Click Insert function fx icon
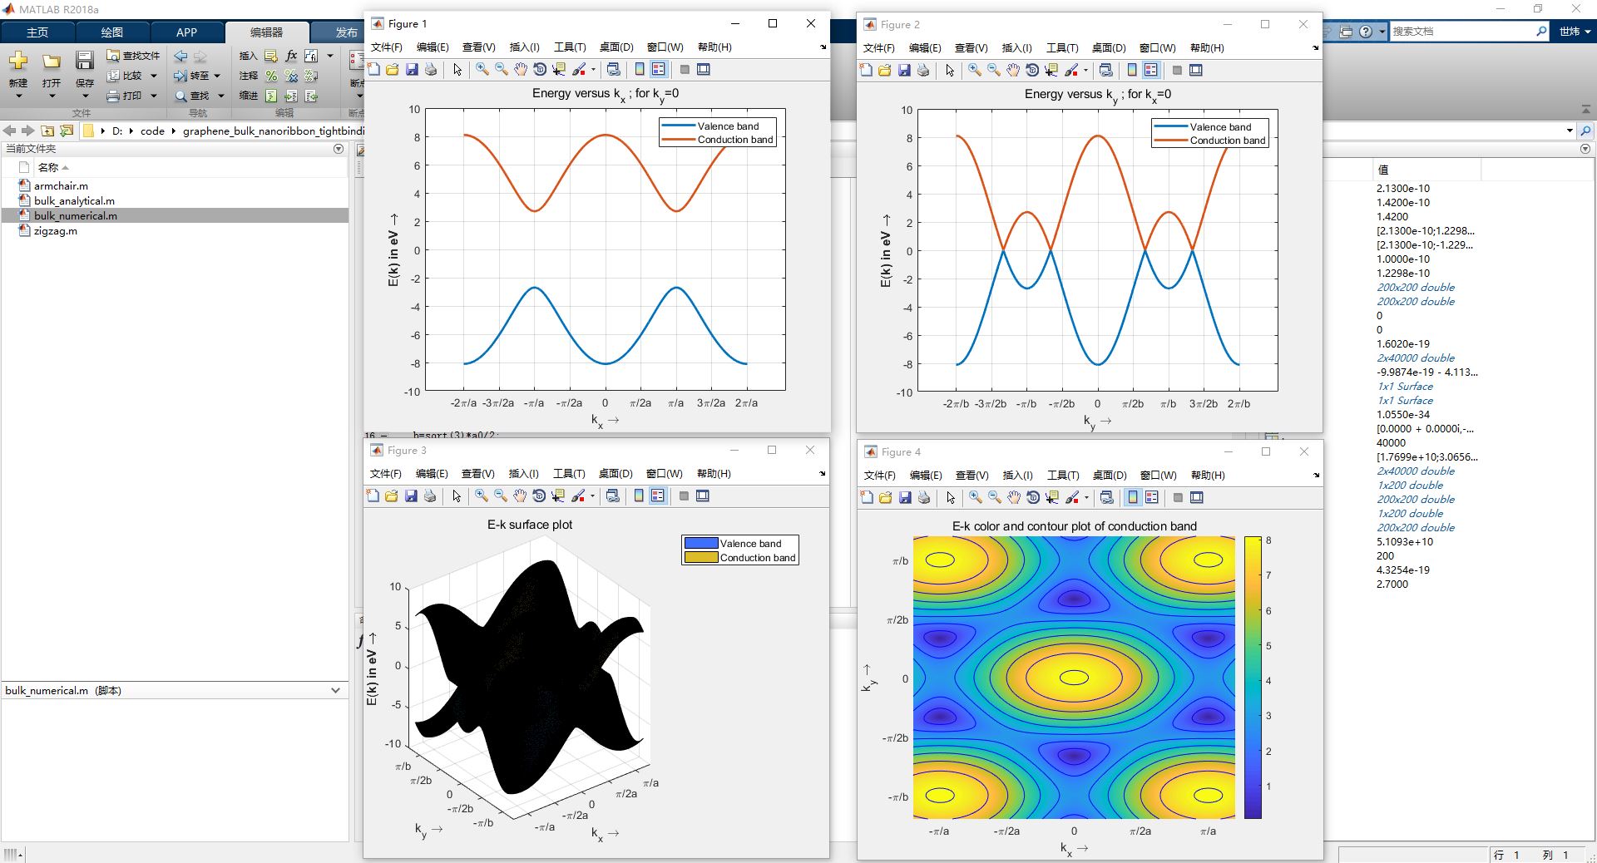The image size is (1597, 863). (291, 56)
